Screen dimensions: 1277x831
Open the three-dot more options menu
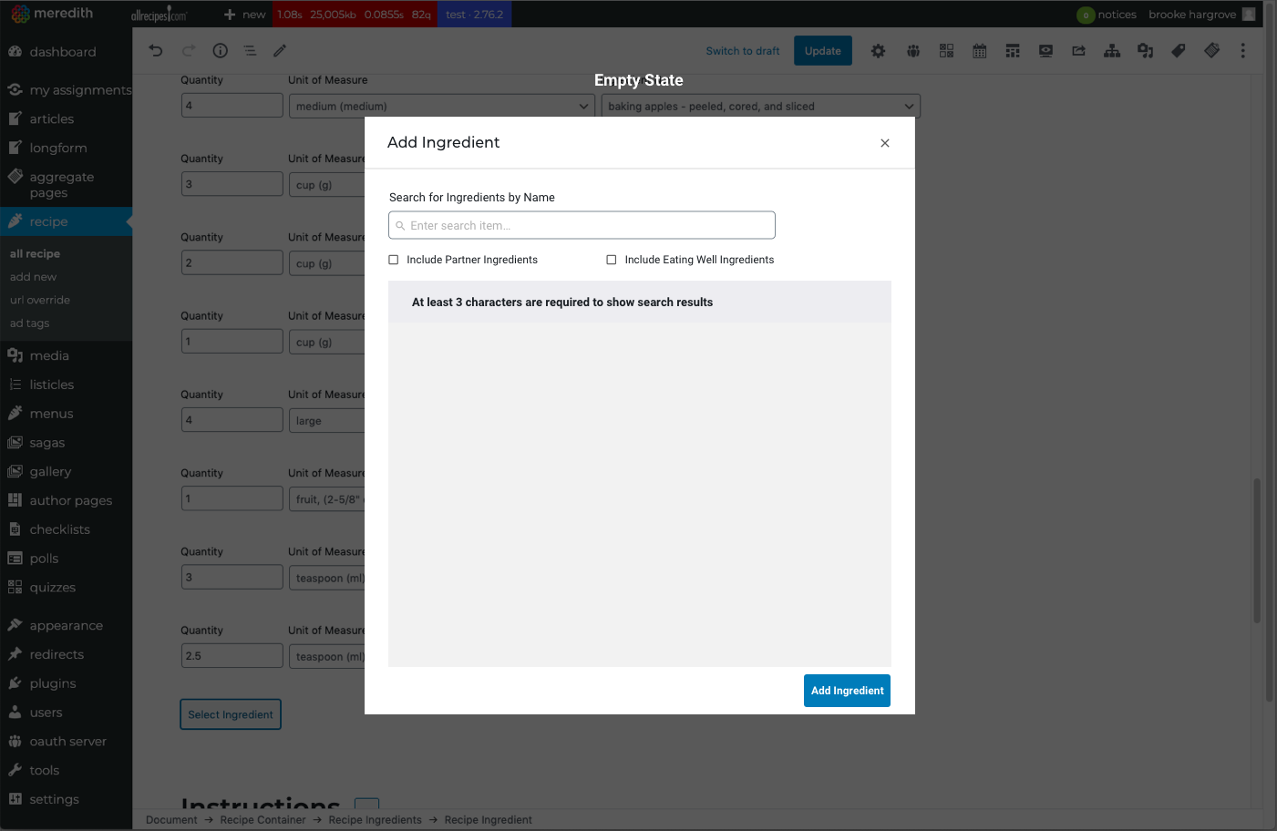click(1242, 51)
